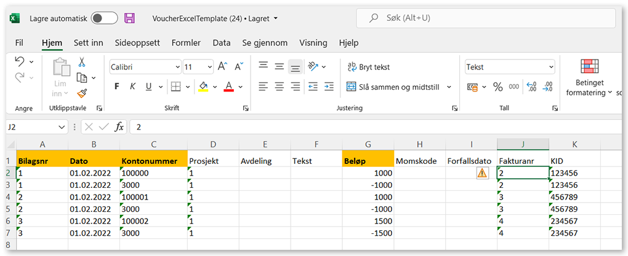The width and height of the screenshot is (628, 256).
Task: Apply the percent style format
Action: 497,87
